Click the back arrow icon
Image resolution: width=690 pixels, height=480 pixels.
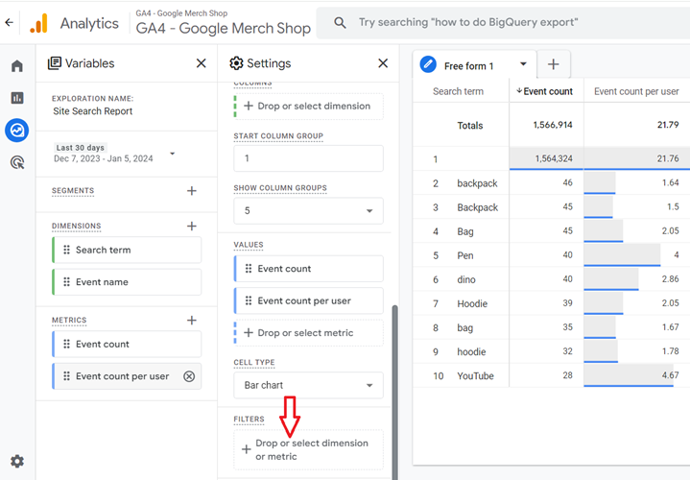10,22
